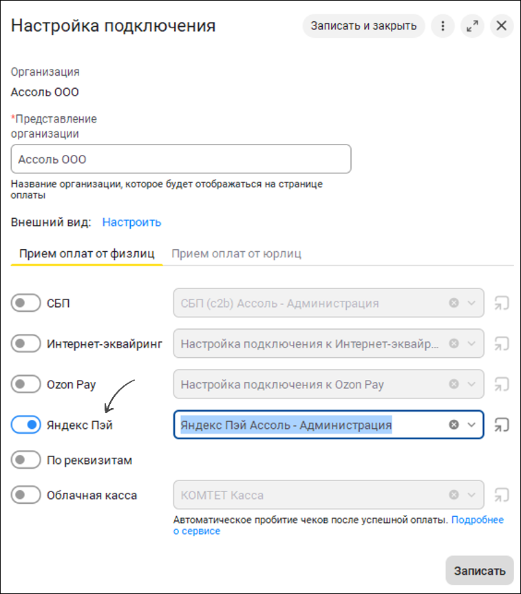521x594 pixels.
Task: Enable the СБП toggle
Action: [x=25, y=303]
